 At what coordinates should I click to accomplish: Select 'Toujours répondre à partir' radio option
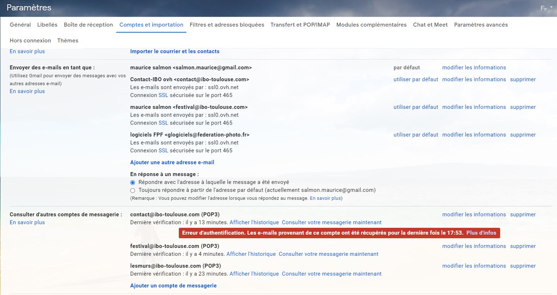pyautogui.click(x=133, y=190)
